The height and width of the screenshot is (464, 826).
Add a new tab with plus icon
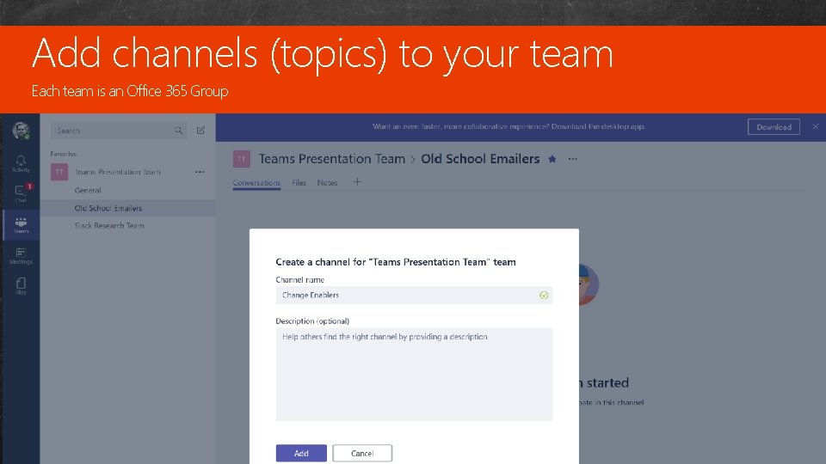click(x=357, y=182)
